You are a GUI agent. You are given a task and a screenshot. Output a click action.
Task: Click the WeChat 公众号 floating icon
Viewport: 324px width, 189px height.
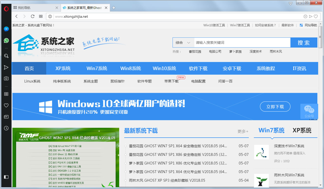point(309,111)
